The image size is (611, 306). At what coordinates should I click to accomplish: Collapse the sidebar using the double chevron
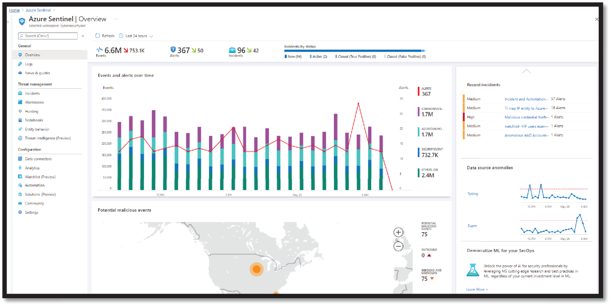(x=83, y=36)
